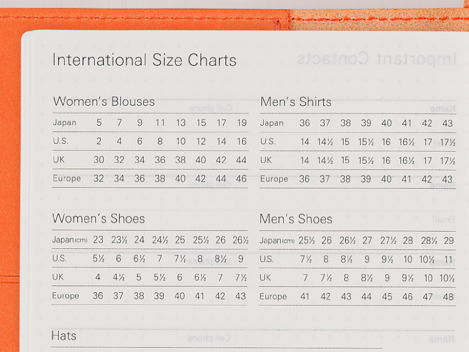Viewport: 469px width, 352px height.
Task: Open the Hats section heading
Action: click(64, 336)
